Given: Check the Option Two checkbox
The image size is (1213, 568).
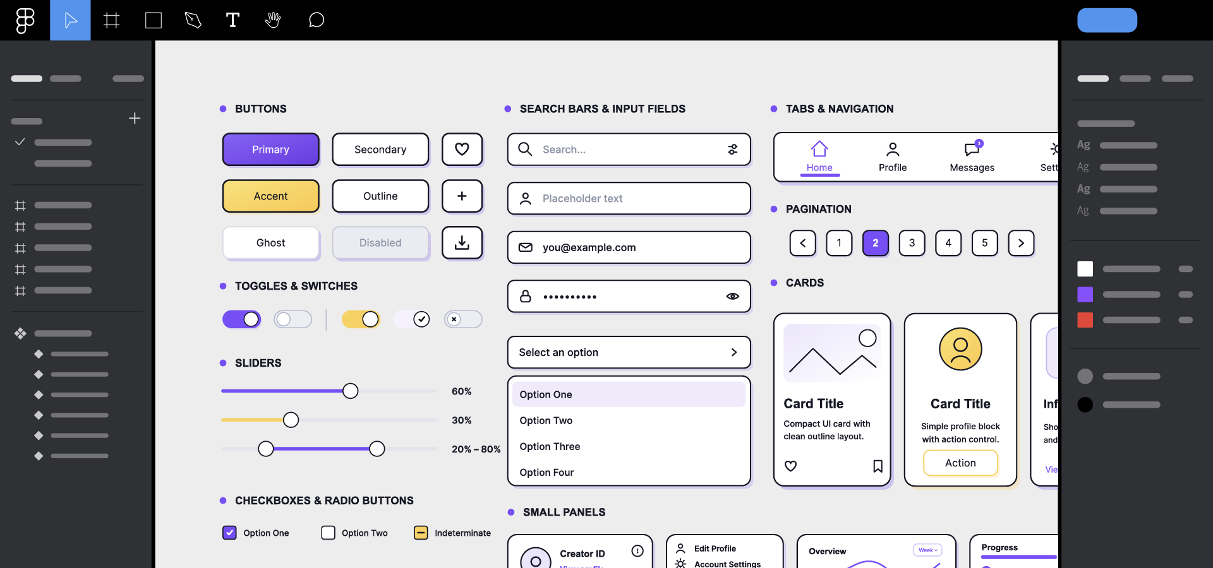Looking at the screenshot, I should 328,533.
